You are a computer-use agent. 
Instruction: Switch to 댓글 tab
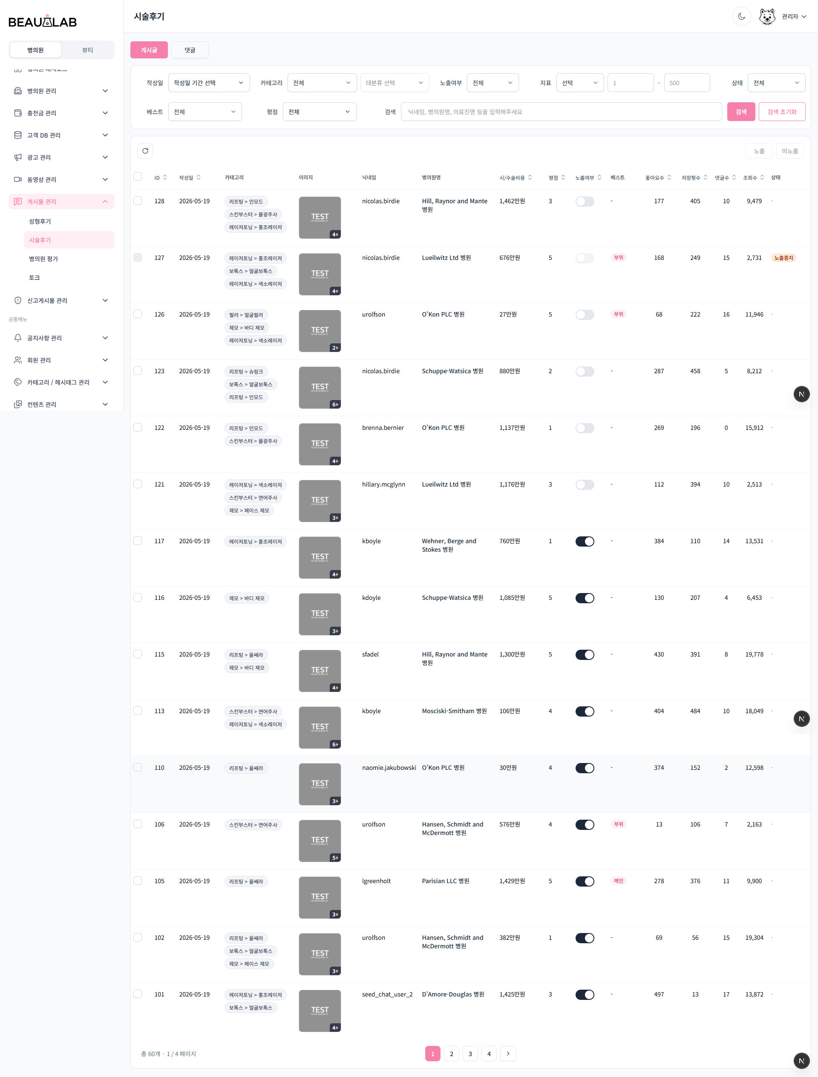[190, 50]
